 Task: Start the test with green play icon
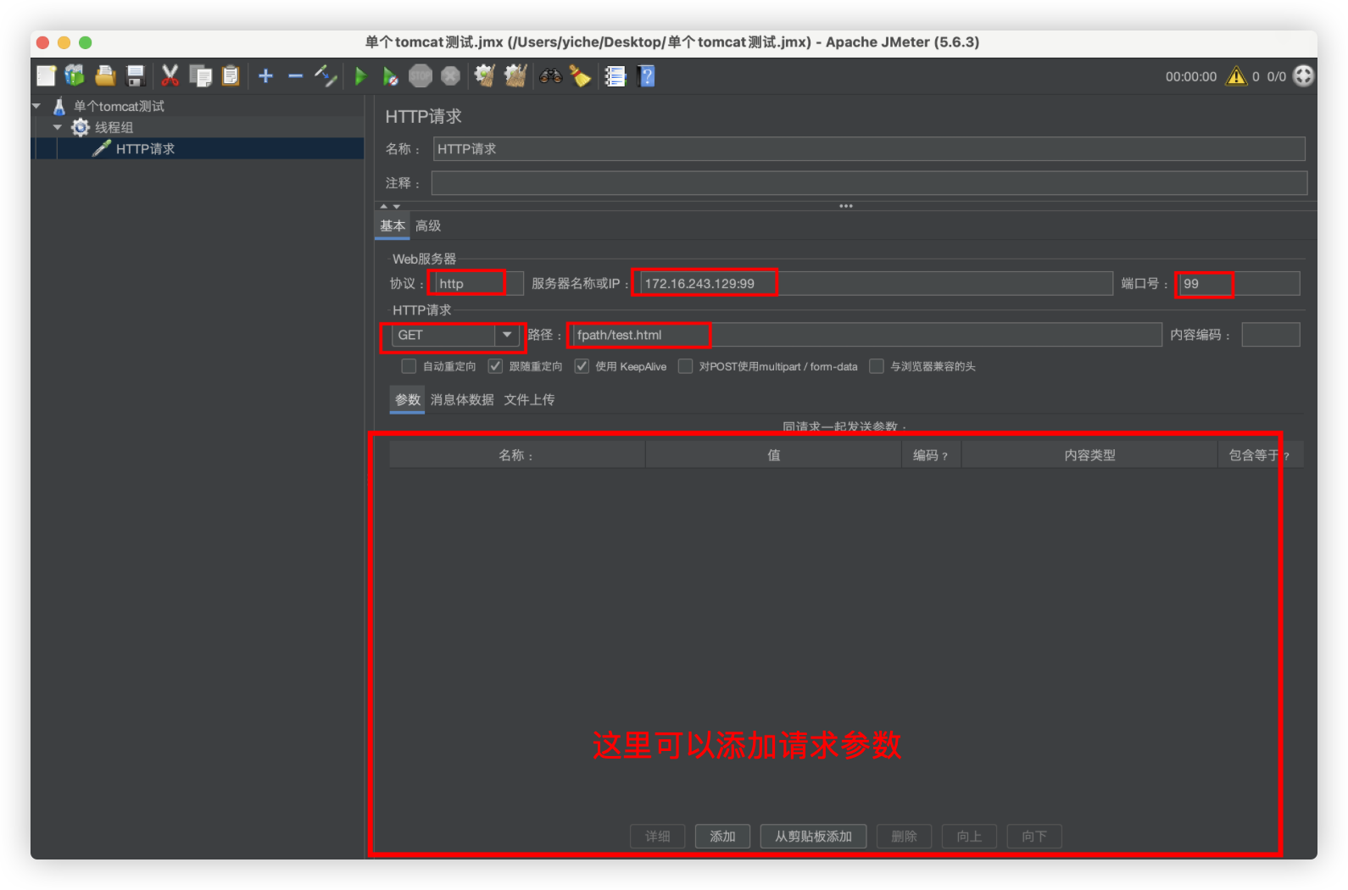[360, 76]
